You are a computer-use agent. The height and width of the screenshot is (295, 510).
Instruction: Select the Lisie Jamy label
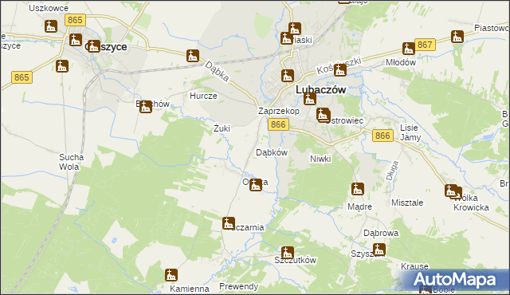(410, 132)
